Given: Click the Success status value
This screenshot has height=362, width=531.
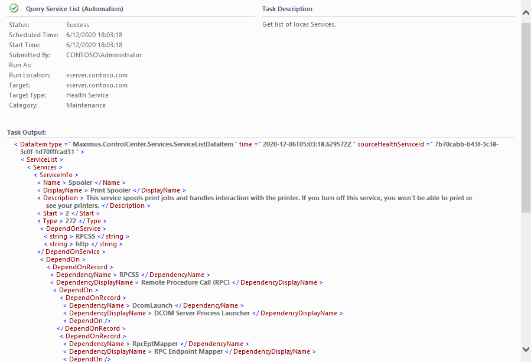Looking at the screenshot, I should [77, 25].
